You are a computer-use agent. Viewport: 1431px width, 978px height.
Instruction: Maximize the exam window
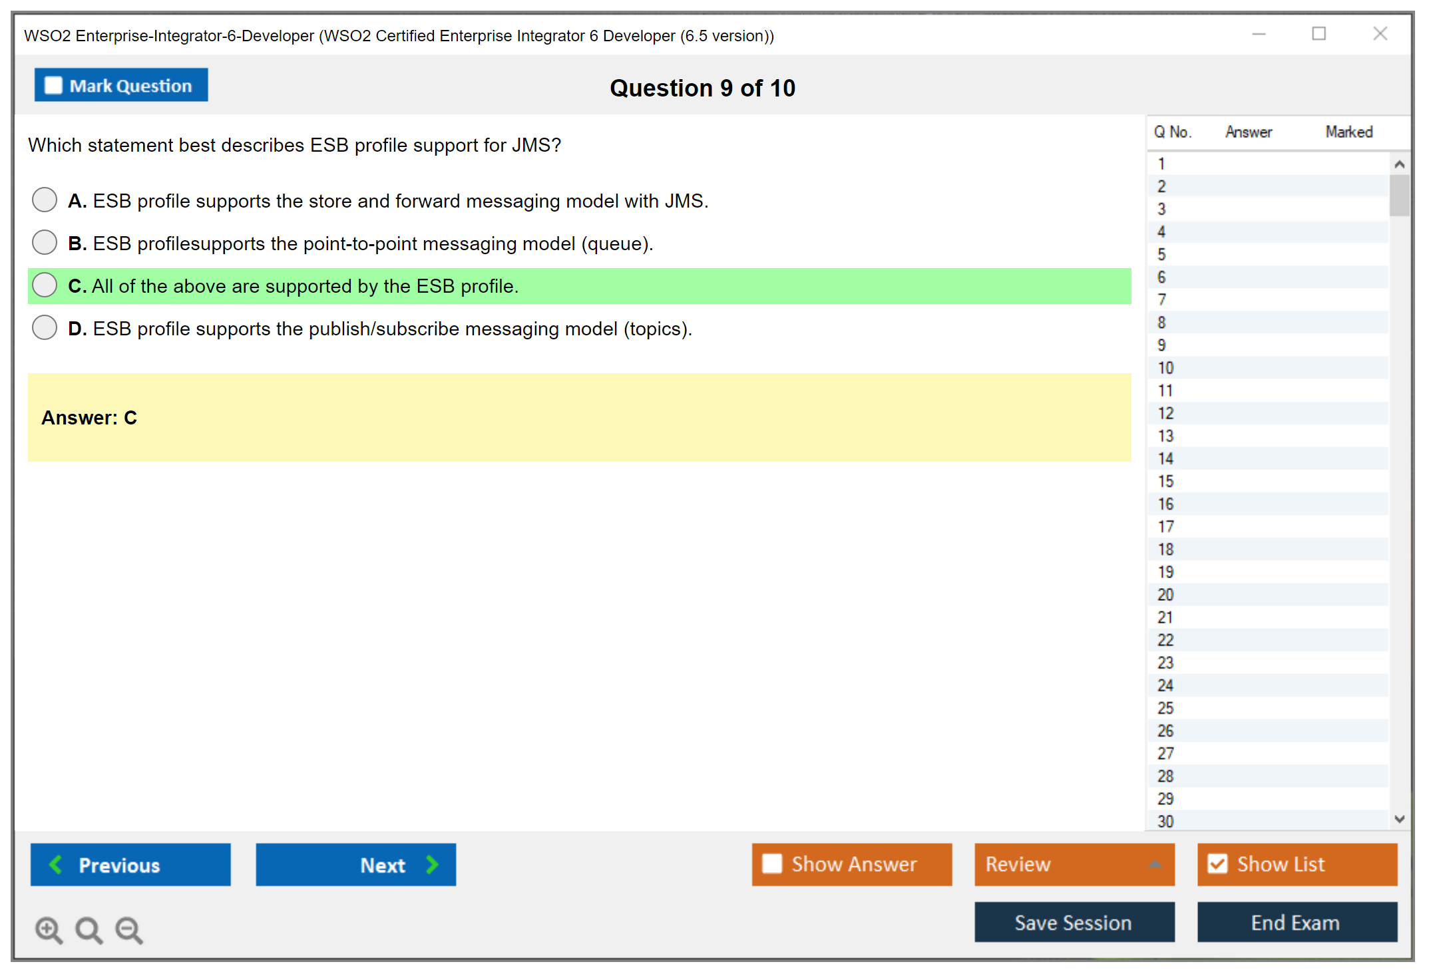[x=1319, y=34]
